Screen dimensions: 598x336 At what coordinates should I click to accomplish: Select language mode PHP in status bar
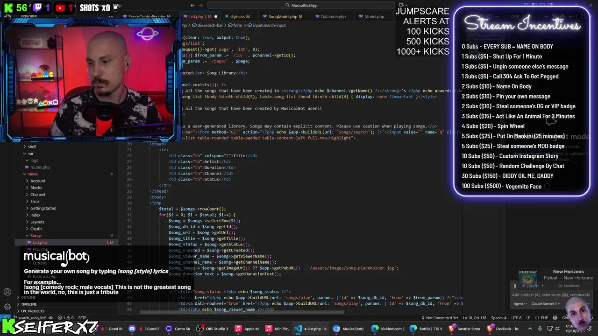click(x=544, y=318)
